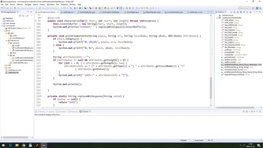Expand the user-storage project

(2, 23)
